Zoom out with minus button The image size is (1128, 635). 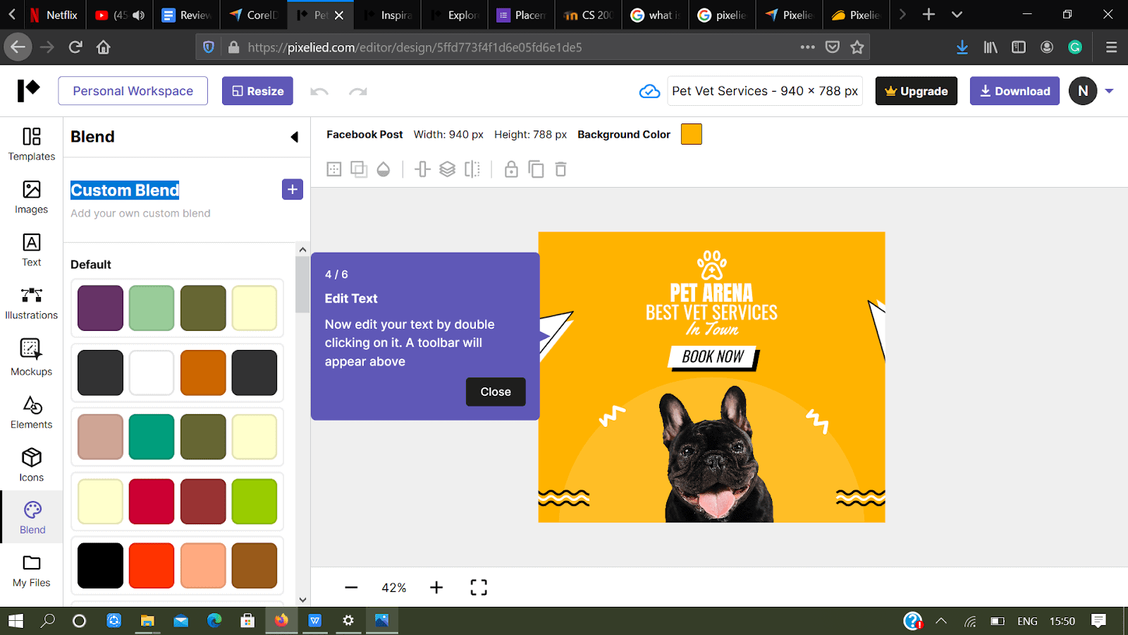pos(351,588)
